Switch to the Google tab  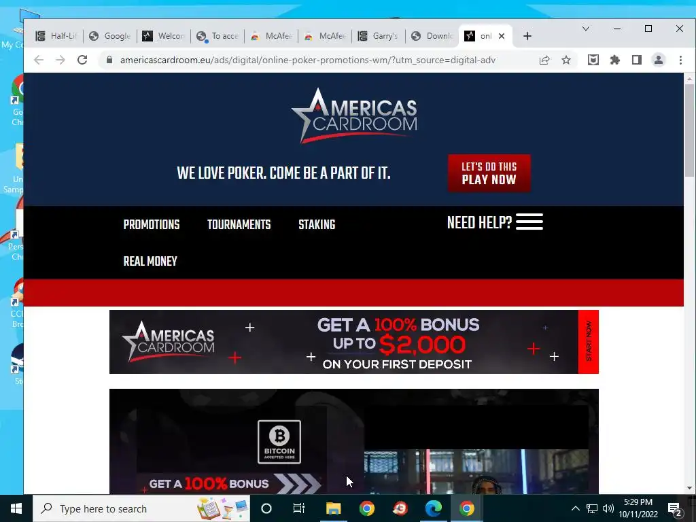pos(110,36)
